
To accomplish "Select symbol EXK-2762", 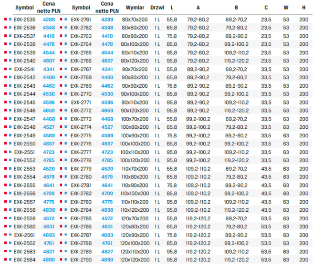I will (81, 28).
